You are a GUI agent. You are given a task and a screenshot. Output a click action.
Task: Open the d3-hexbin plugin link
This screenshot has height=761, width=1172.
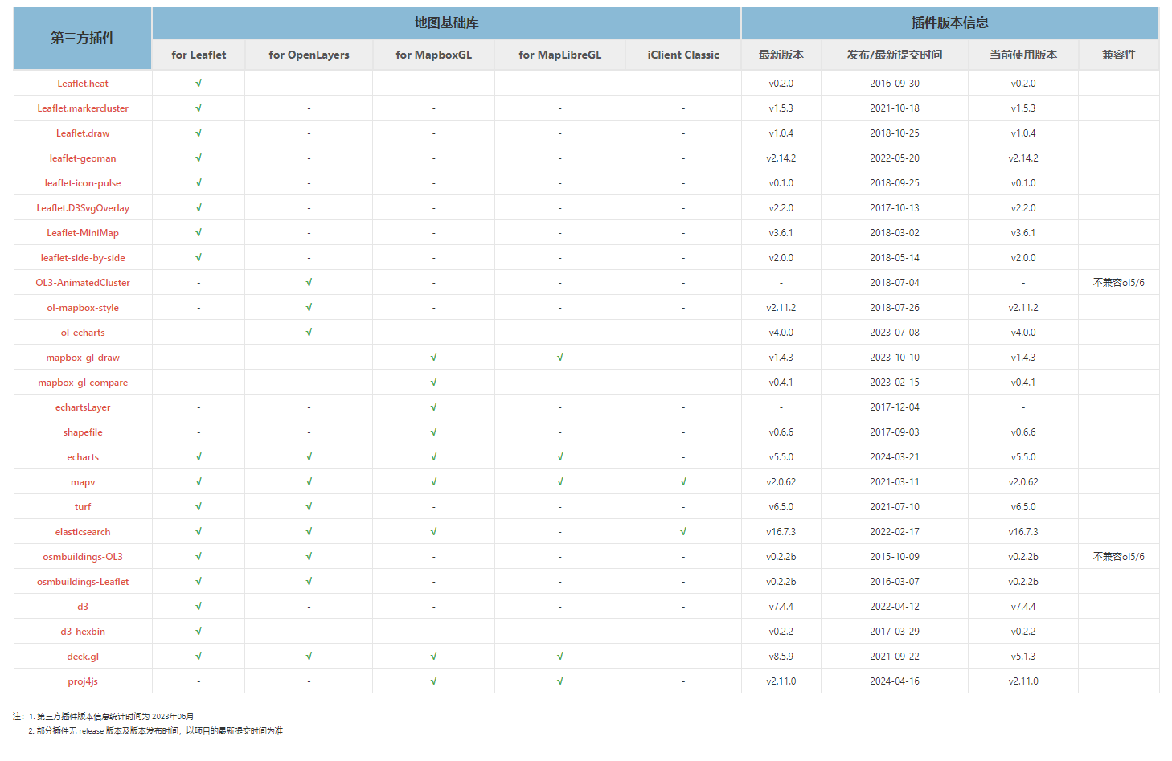pyautogui.click(x=83, y=632)
